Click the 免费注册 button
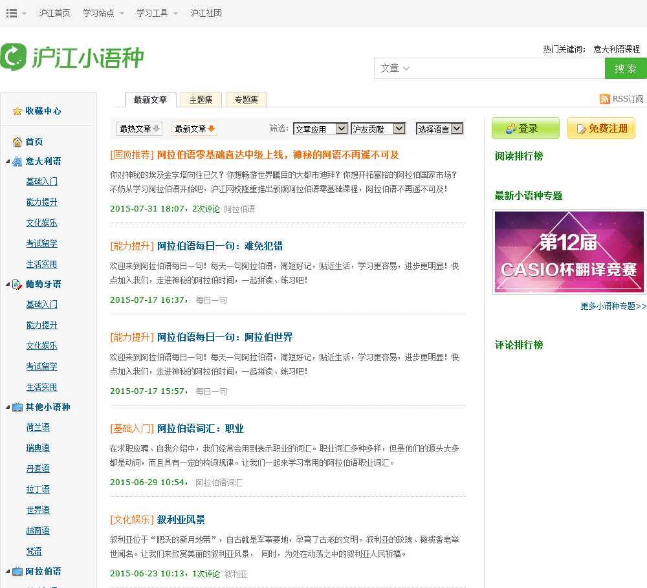Viewport: 647px width, 588px height. tap(601, 128)
